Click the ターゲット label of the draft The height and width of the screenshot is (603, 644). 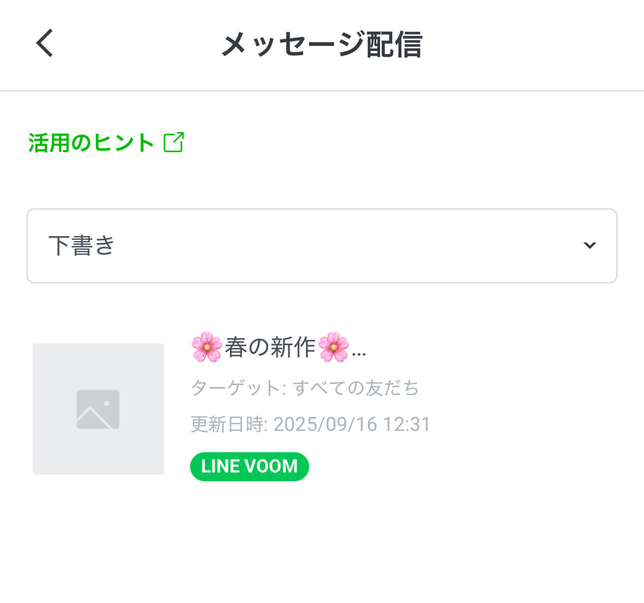tap(235, 388)
